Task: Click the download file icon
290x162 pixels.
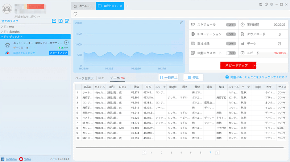Action: coord(243,34)
